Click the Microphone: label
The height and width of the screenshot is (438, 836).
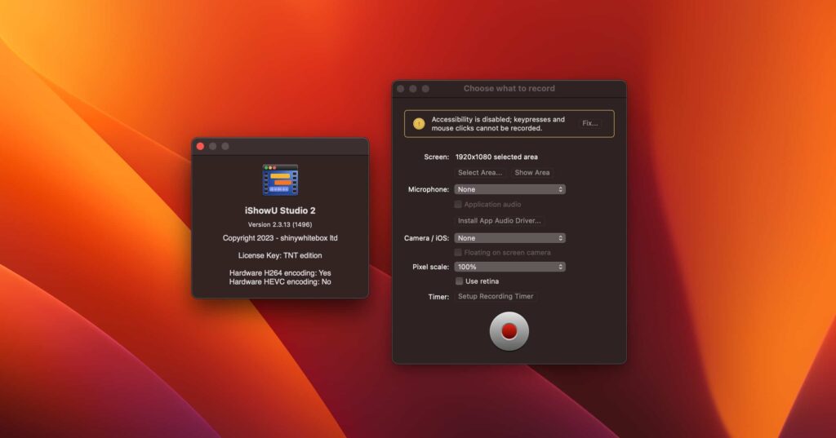[x=429, y=189]
